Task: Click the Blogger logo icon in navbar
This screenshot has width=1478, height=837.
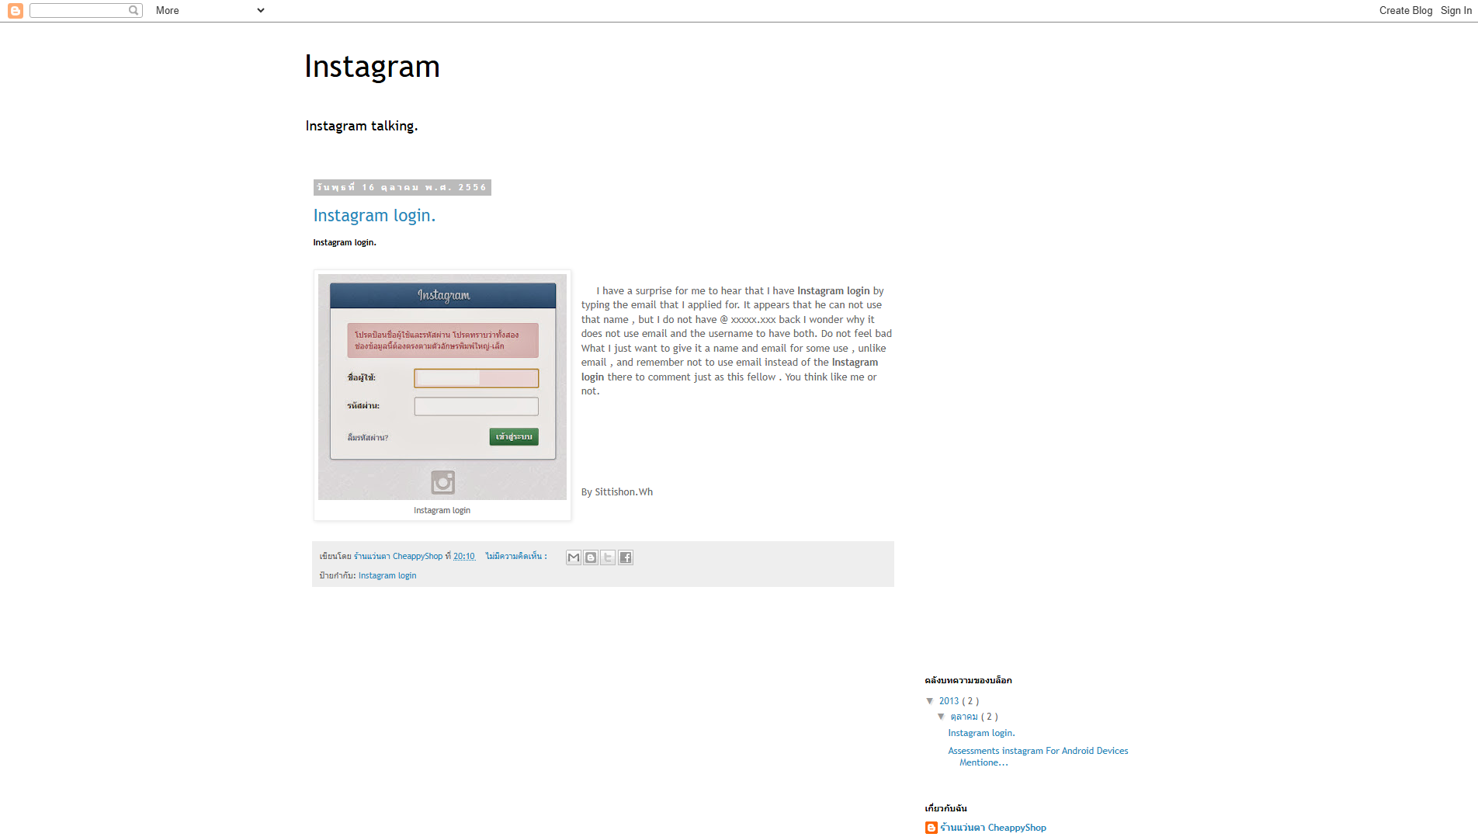Action: click(x=15, y=10)
